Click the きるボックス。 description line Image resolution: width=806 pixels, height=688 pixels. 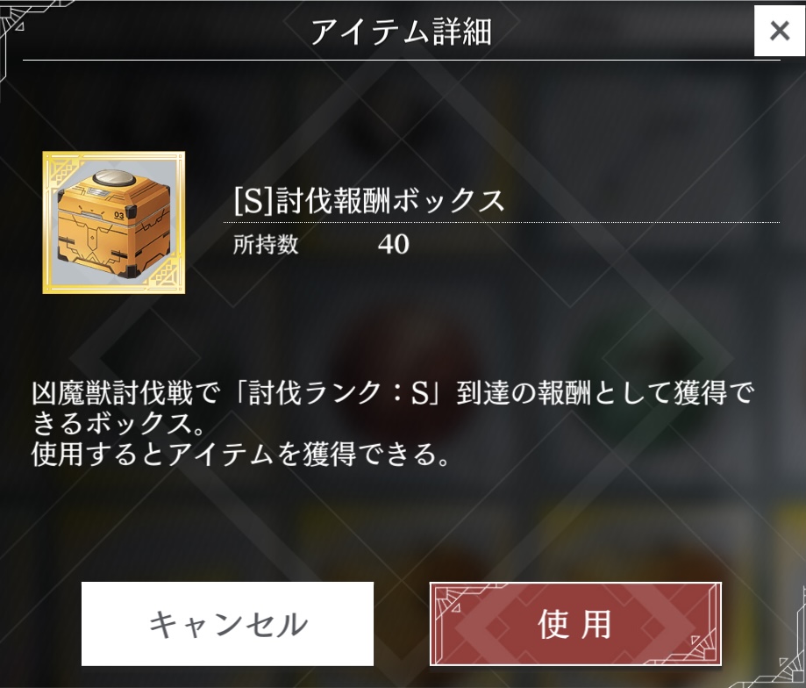coord(118,424)
